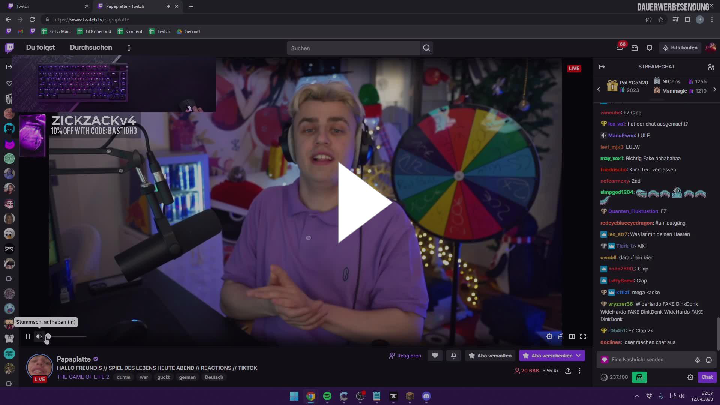The height and width of the screenshot is (405, 720).
Task: Unmute the stream player audio
Action: click(x=39, y=336)
